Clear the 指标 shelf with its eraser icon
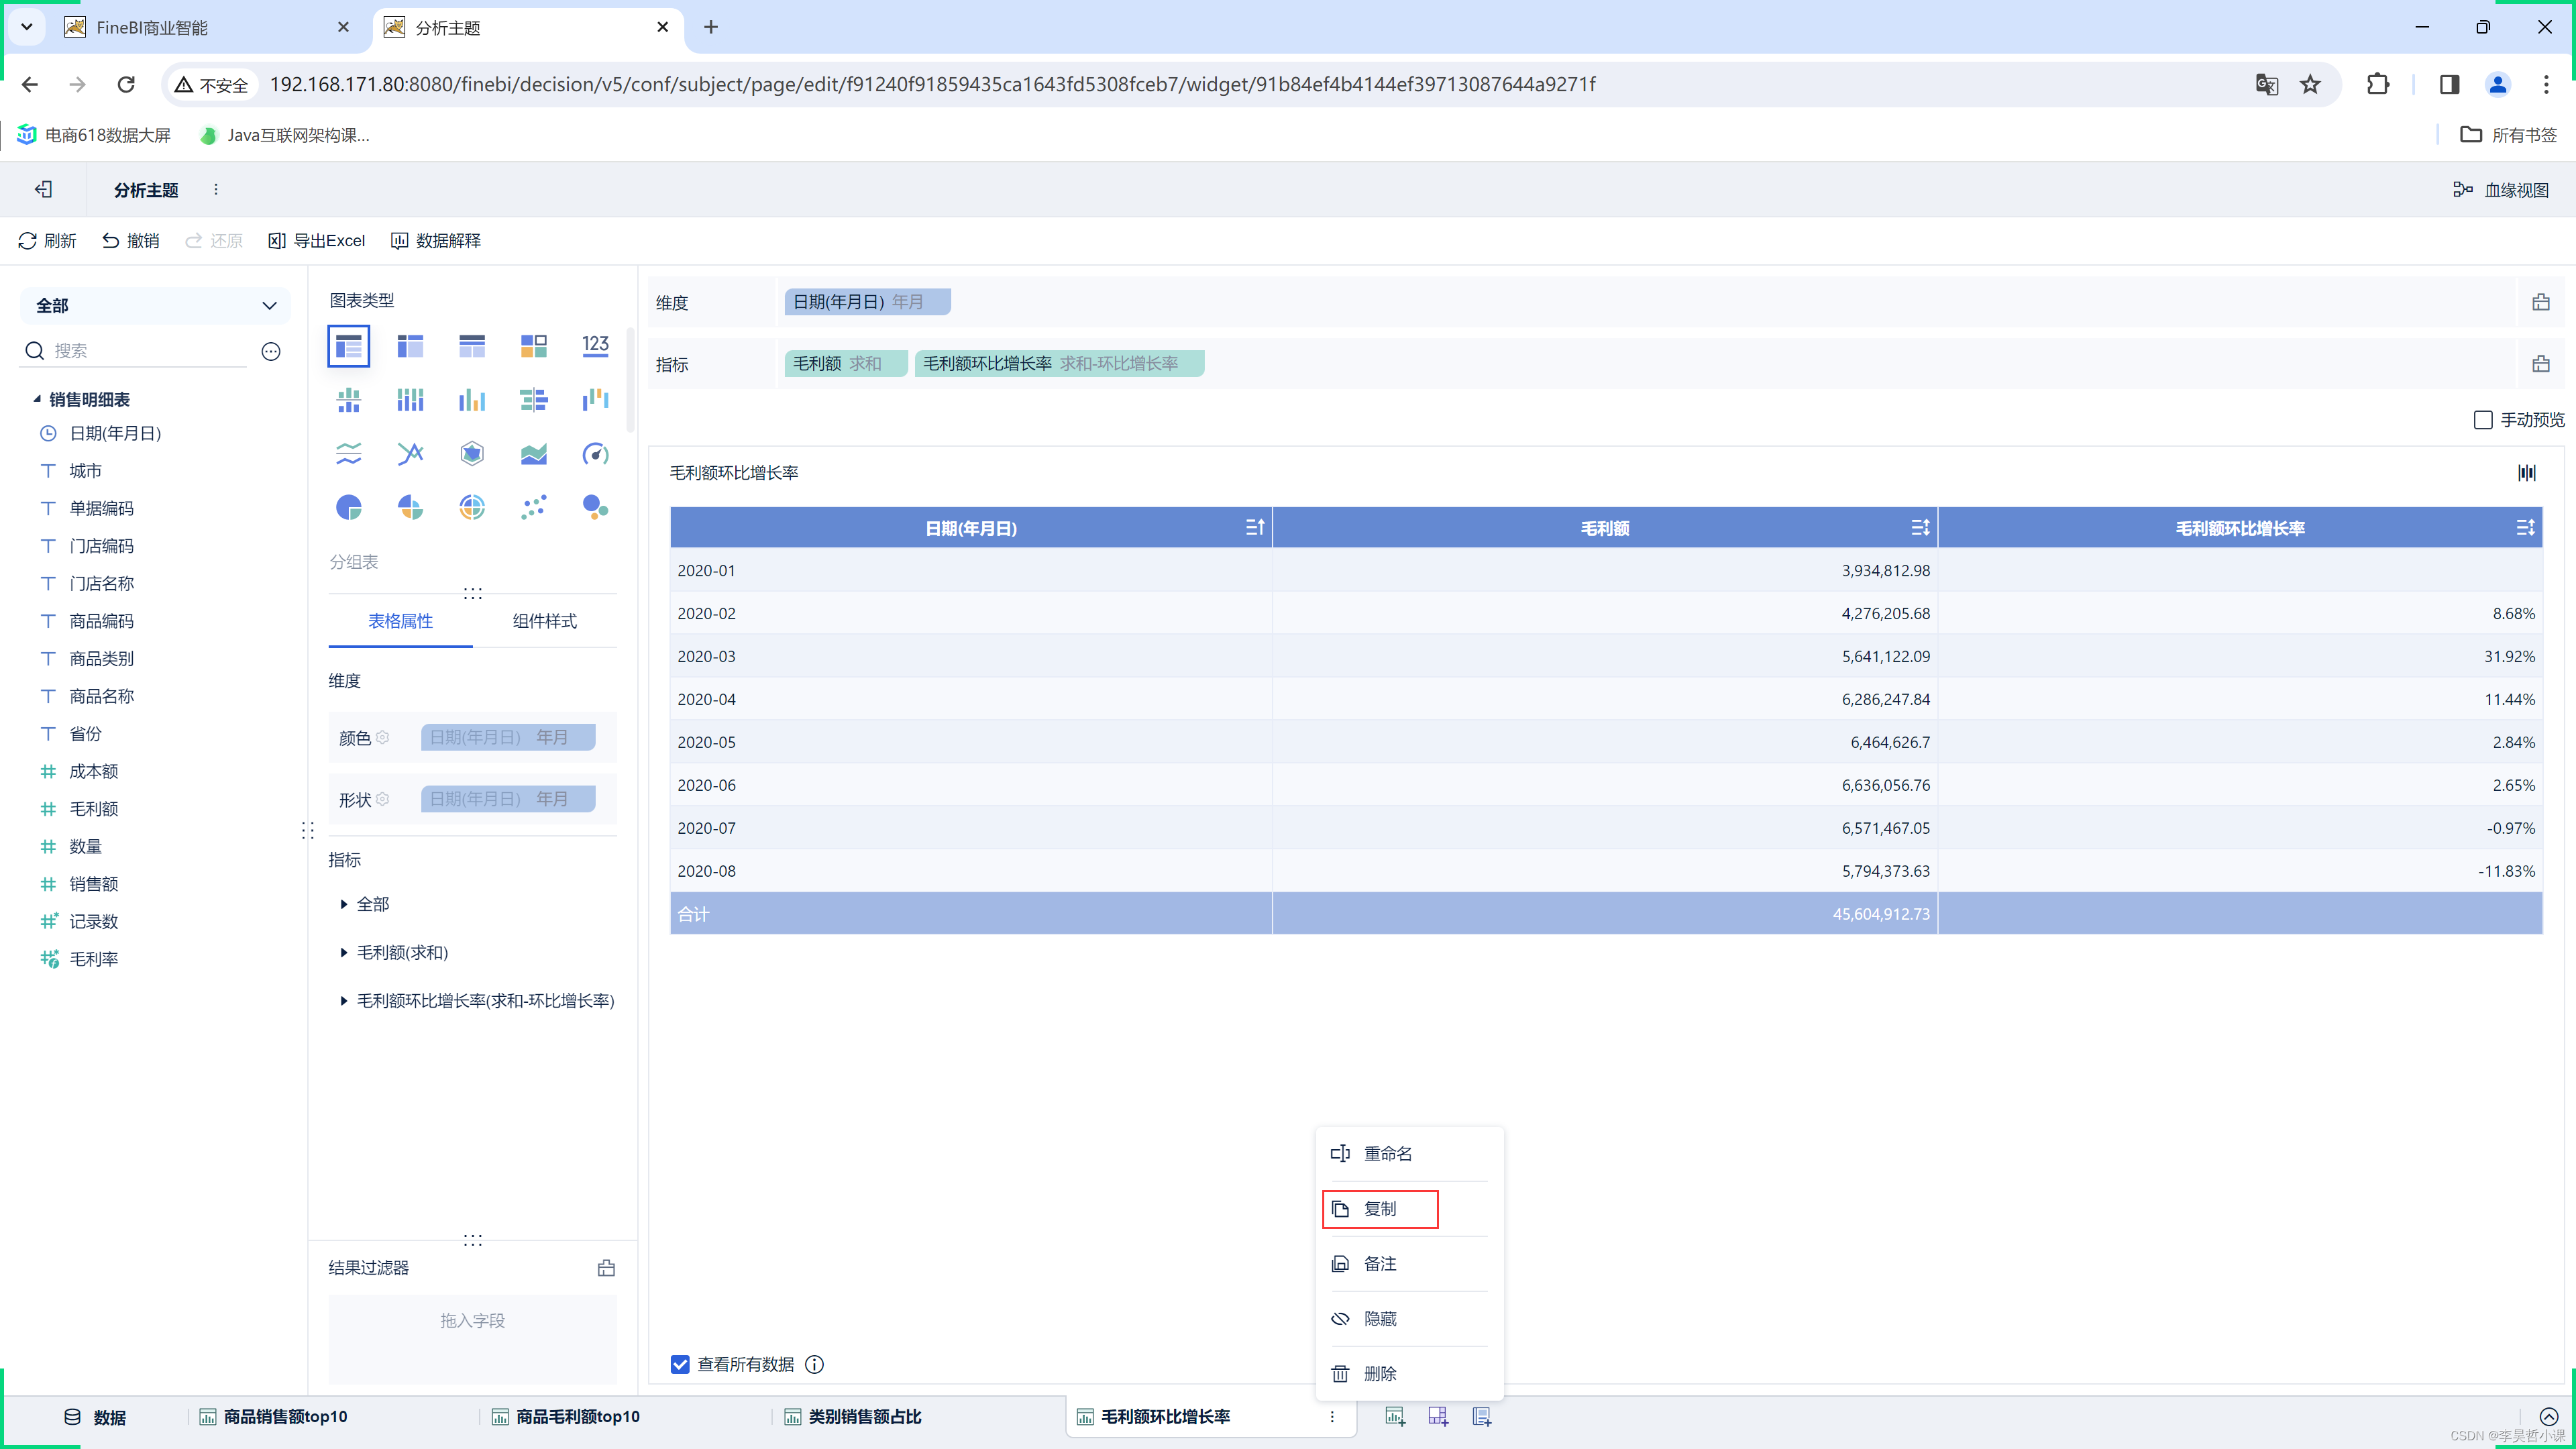The height and width of the screenshot is (1449, 2576). [x=2541, y=364]
